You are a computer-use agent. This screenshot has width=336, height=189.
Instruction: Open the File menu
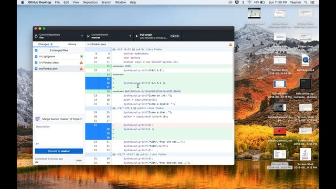click(57, 2)
